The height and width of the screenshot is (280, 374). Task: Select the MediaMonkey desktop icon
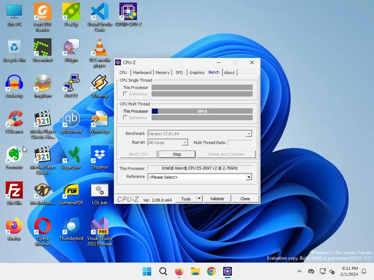(x=42, y=194)
